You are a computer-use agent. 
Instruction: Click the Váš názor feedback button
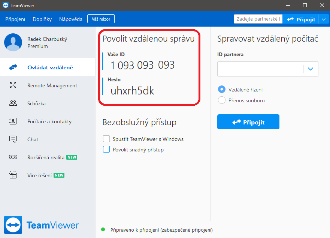tap(101, 19)
